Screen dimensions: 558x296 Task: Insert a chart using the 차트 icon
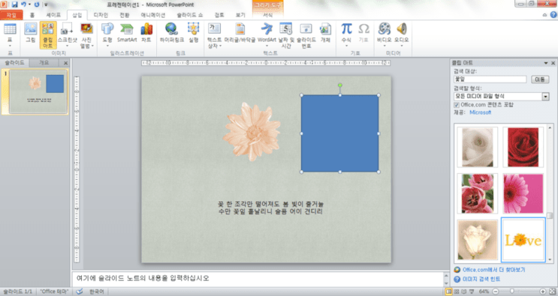[x=146, y=33]
